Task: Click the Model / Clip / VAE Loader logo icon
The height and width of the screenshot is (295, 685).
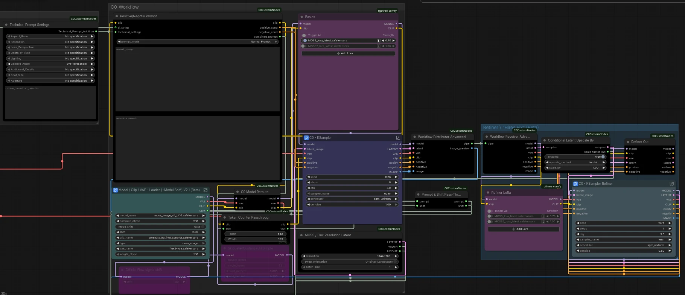Action: [x=116, y=190]
